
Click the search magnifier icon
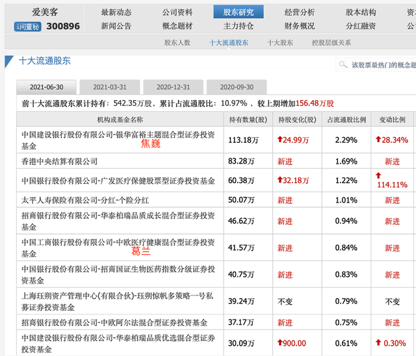[343, 64]
